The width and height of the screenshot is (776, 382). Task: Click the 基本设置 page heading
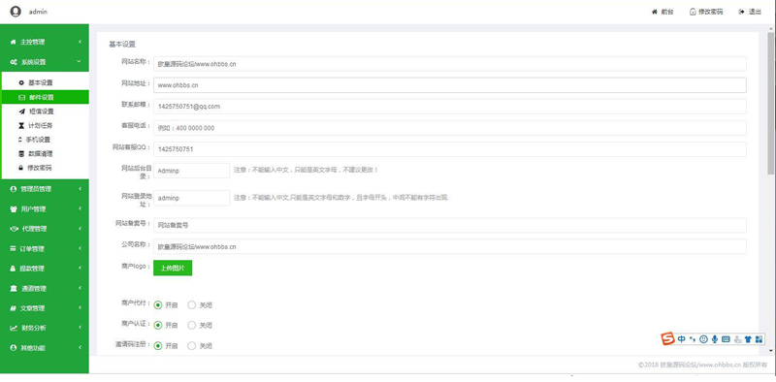pyautogui.click(x=122, y=44)
